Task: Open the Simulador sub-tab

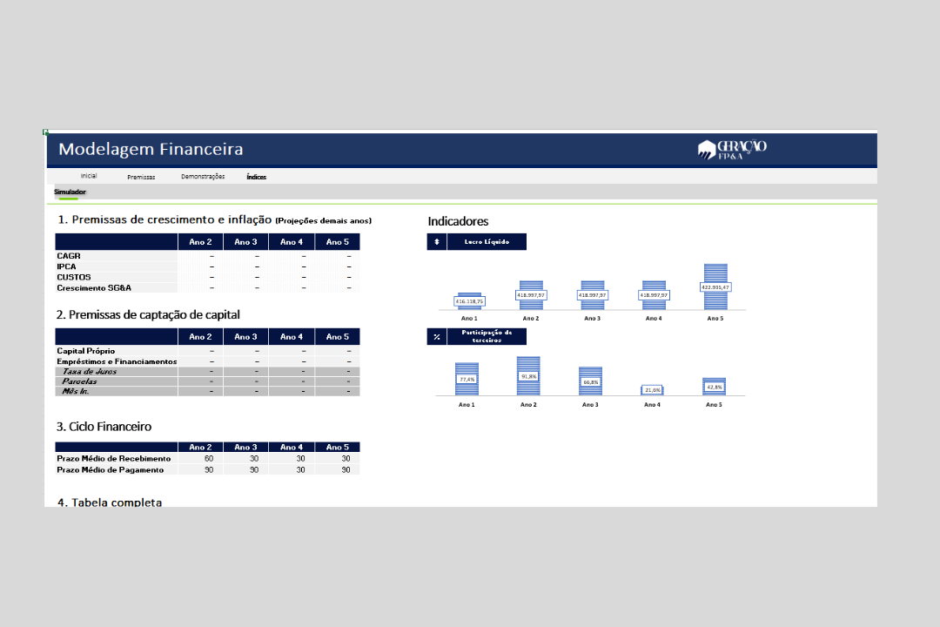Action: tap(70, 192)
